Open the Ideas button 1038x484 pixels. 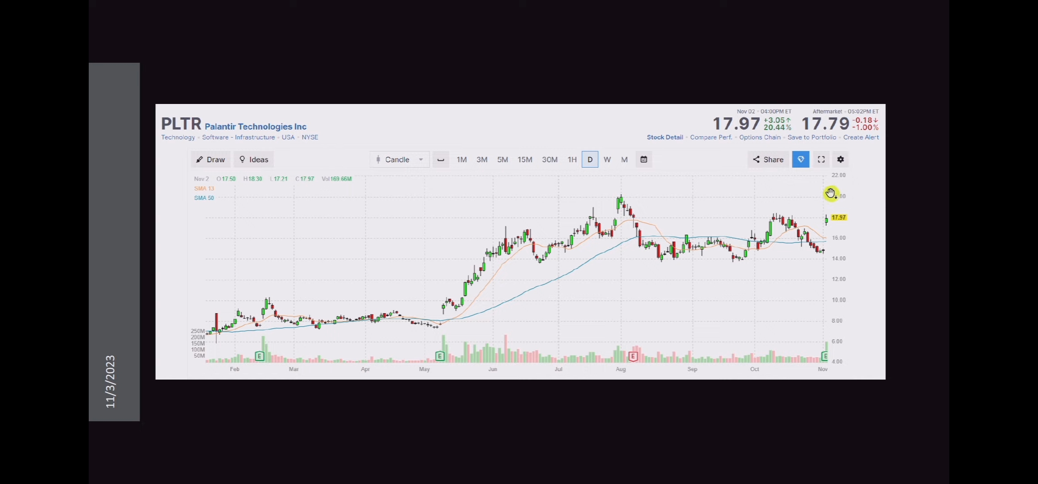pyautogui.click(x=254, y=160)
